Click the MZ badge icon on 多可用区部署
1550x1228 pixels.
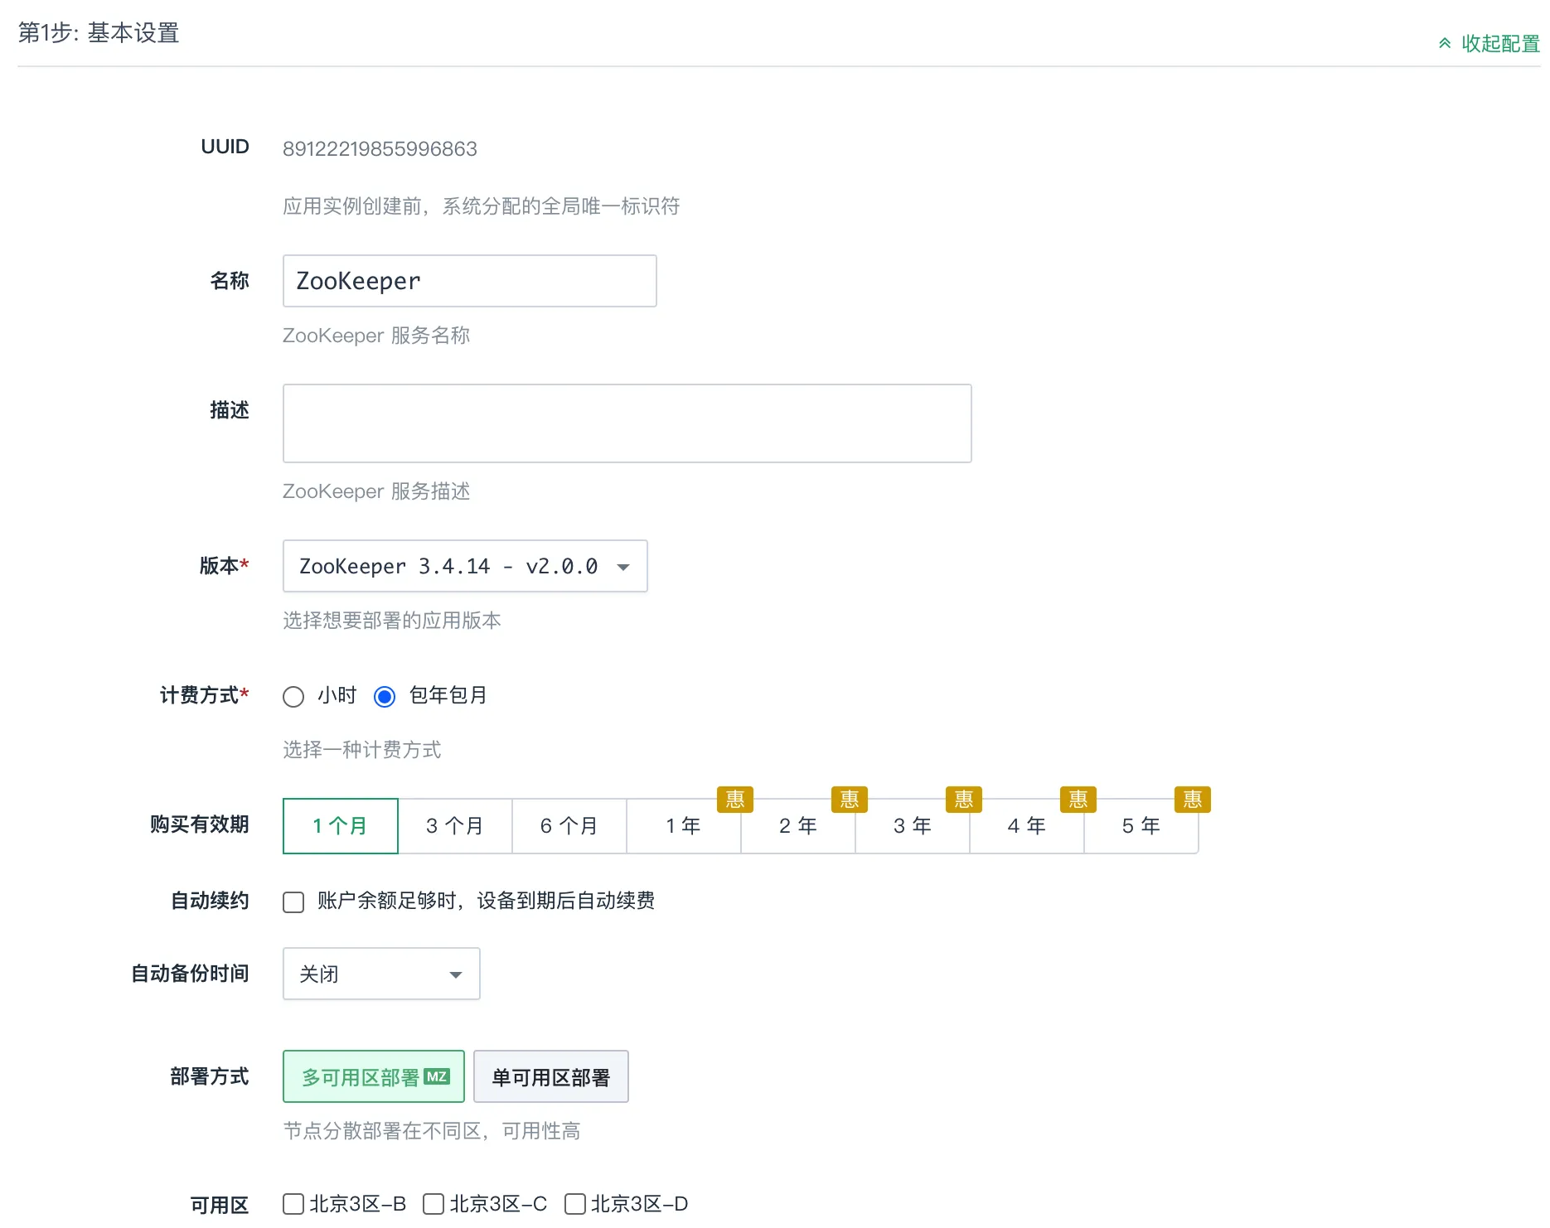(437, 1076)
